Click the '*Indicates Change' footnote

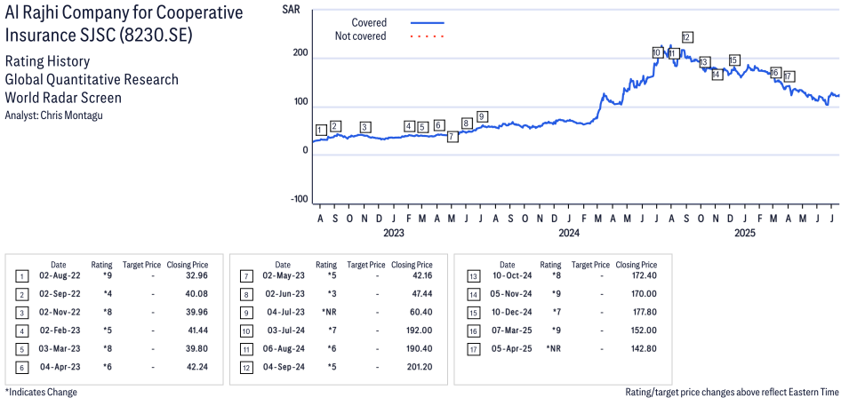click(41, 392)
